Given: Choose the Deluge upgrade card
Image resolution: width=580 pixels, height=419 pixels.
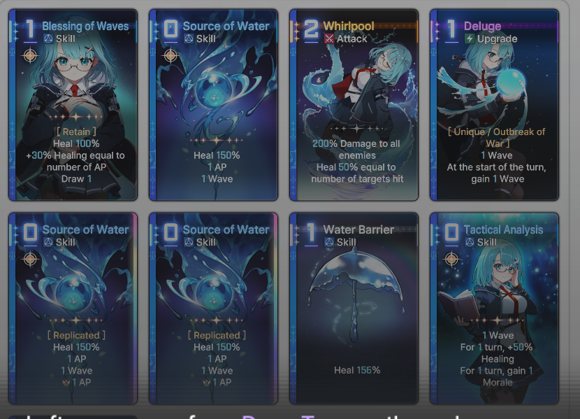Looking at the screenshot, I should (495, 105).
